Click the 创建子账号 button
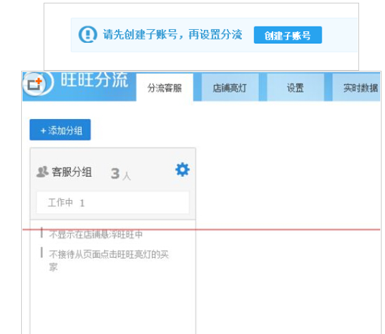This screenshot has width=385, height=334. pyautogui.click(x=288, y=35)
